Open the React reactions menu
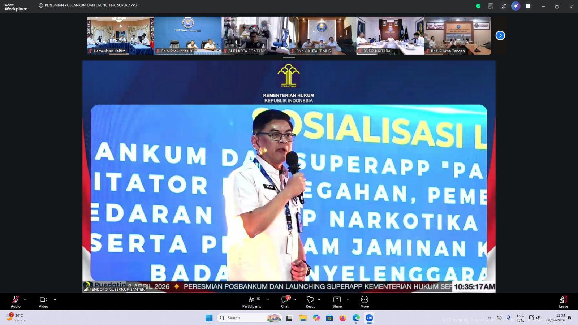The height and width of the screenshot is (325, 578). coord(310,302)
